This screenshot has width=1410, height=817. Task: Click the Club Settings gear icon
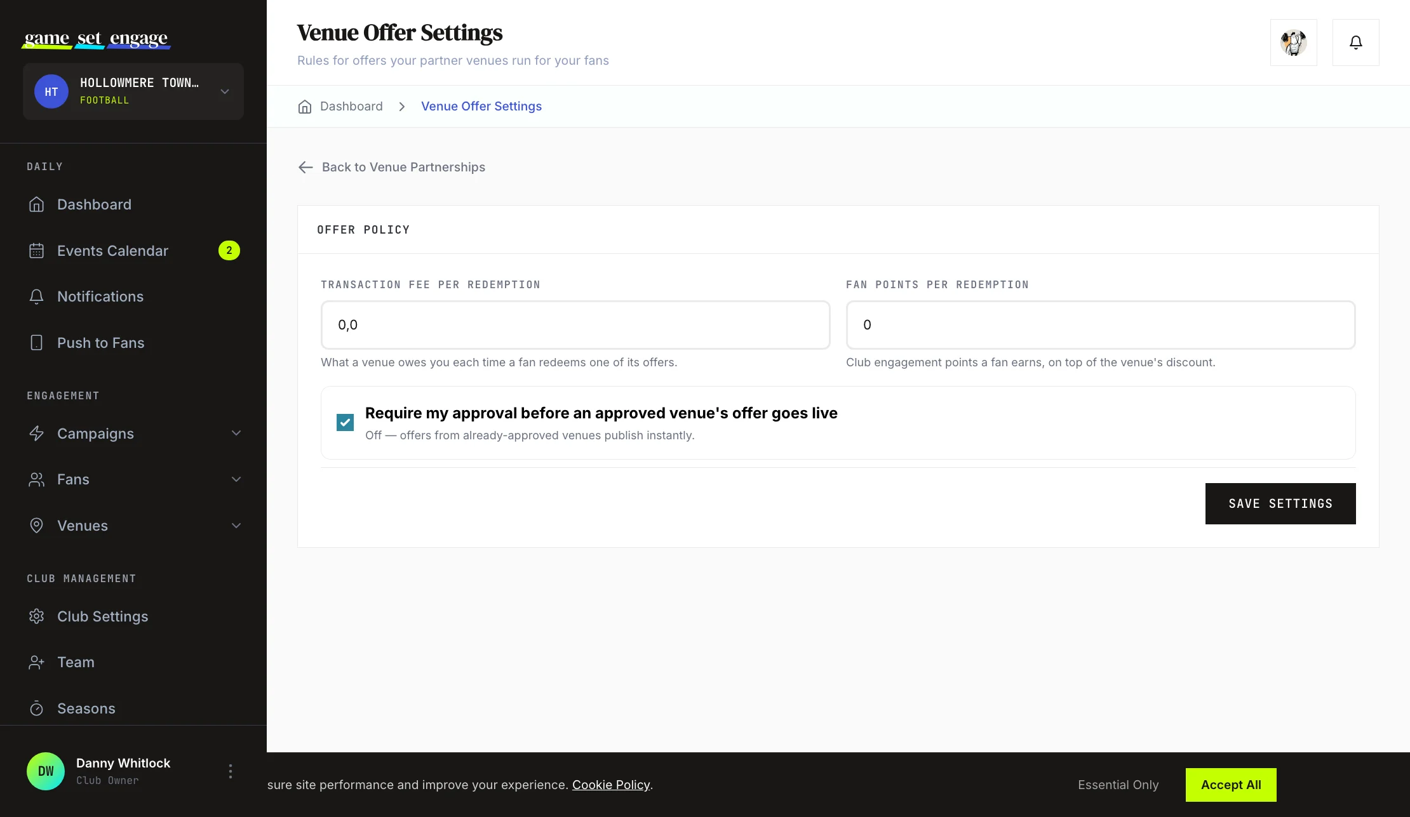(37, 616)
